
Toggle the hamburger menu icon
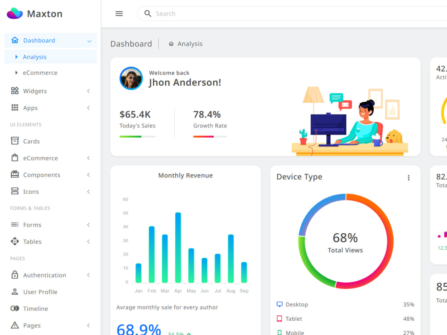(x=119, y=14)
